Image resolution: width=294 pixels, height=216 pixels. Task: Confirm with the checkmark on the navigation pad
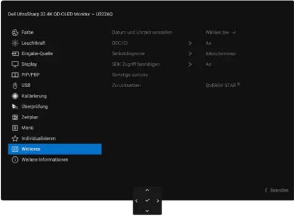pos(147,200)
